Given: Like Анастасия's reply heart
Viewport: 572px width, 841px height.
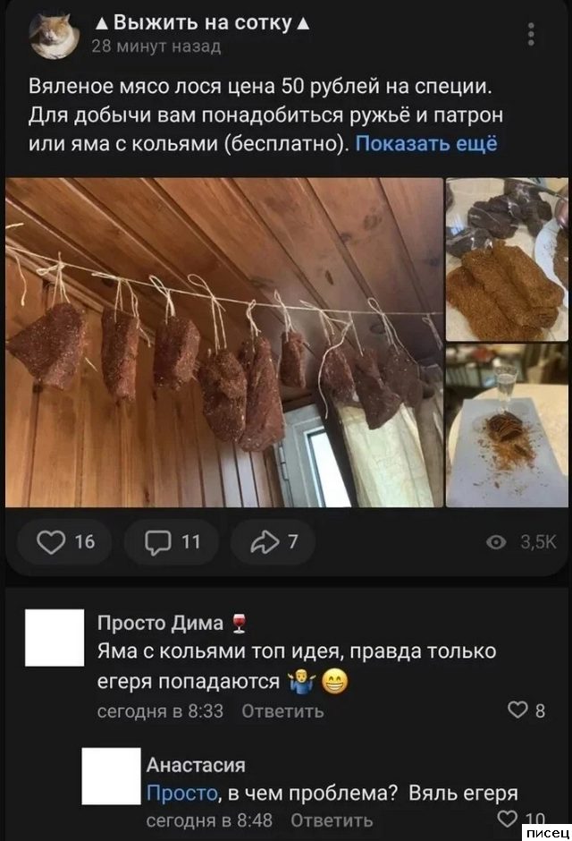Looking at the screenshot, I should pos(520,819).
